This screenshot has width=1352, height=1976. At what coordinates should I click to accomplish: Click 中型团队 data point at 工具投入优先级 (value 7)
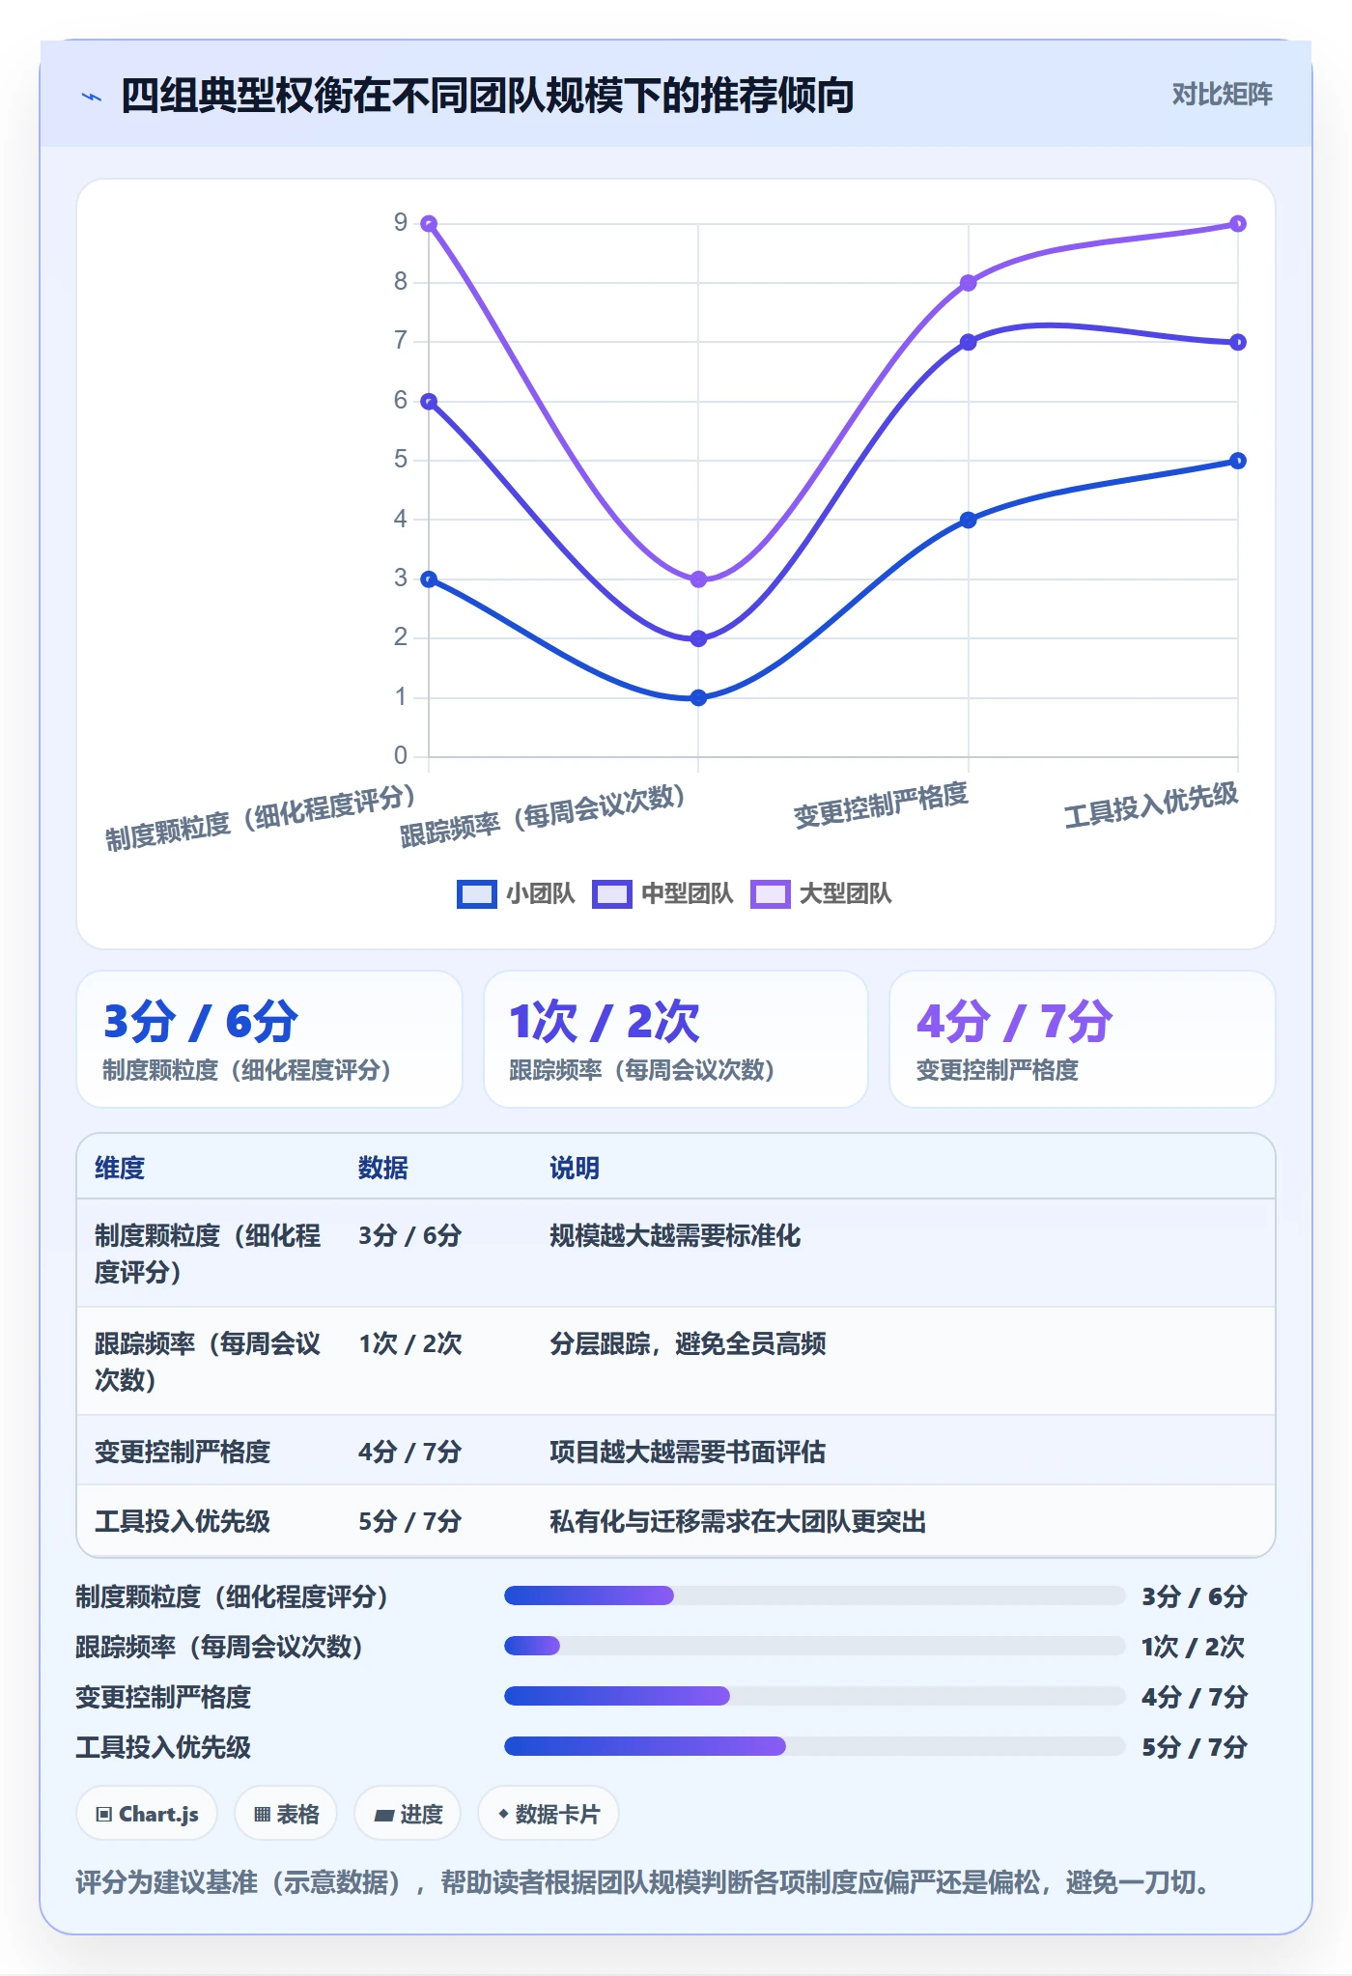[x=1238, y=342]
